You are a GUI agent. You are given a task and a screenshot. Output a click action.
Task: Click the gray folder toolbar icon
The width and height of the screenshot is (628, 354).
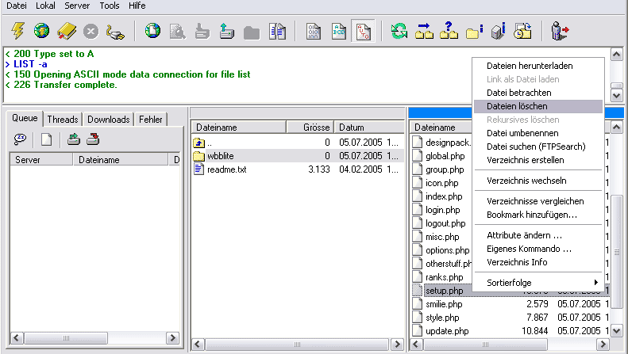point(252,32)
